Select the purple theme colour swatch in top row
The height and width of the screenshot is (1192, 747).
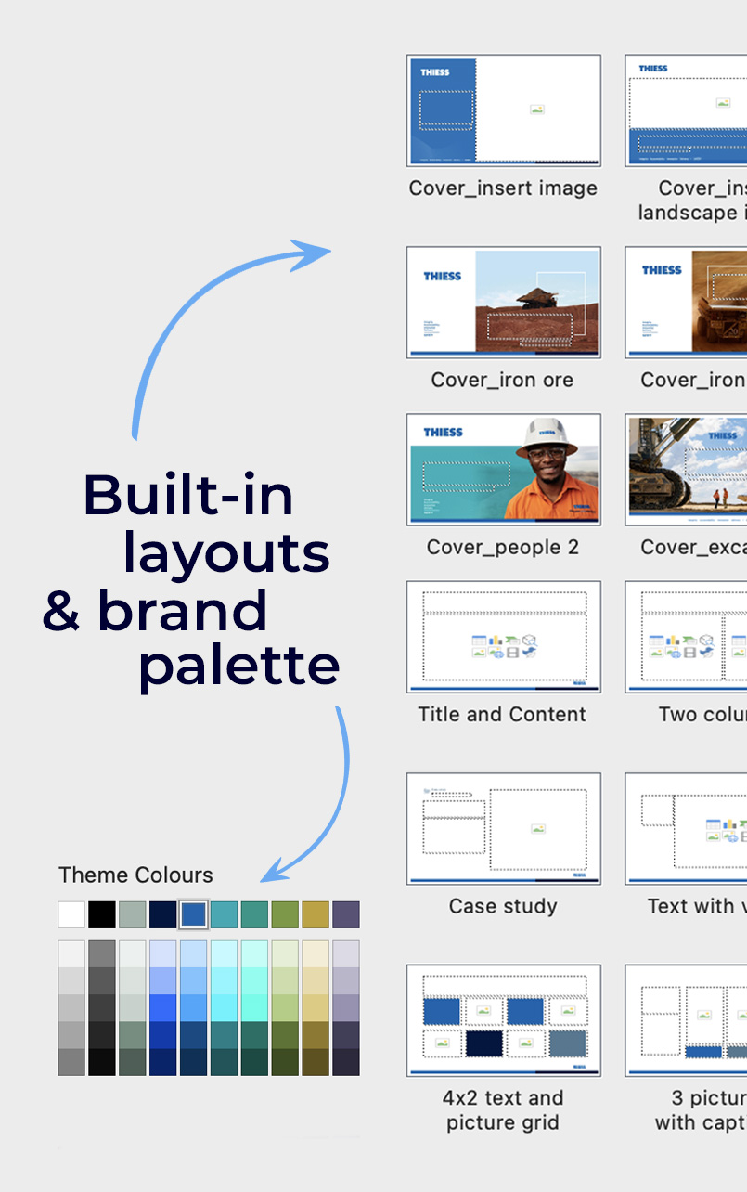[346, 914]
